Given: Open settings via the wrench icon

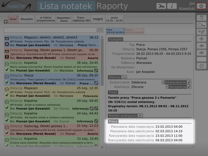Looking at the screenshot, I should coord(161,6).
